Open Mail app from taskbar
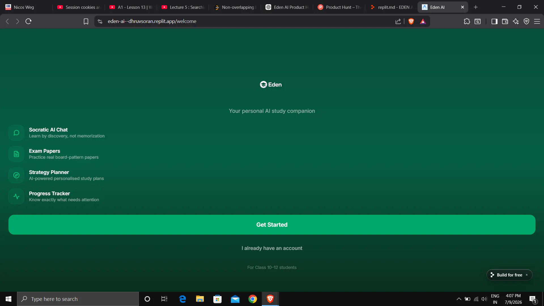Image resolution: width=544 pixels, height=306 pixels. click(235, 299)
